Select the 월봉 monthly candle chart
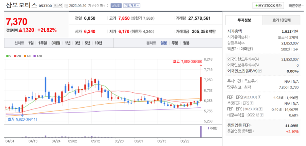This screenshot has height=146, width=306. point(186,43)
